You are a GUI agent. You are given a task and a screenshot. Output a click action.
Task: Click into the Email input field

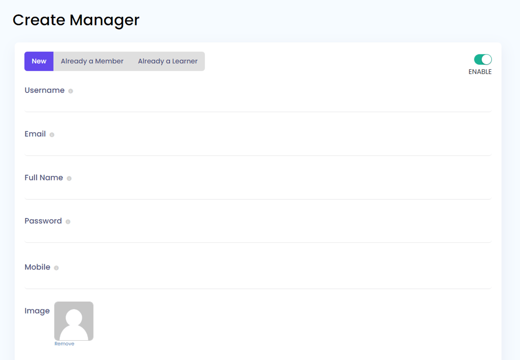tap(257, 148)
